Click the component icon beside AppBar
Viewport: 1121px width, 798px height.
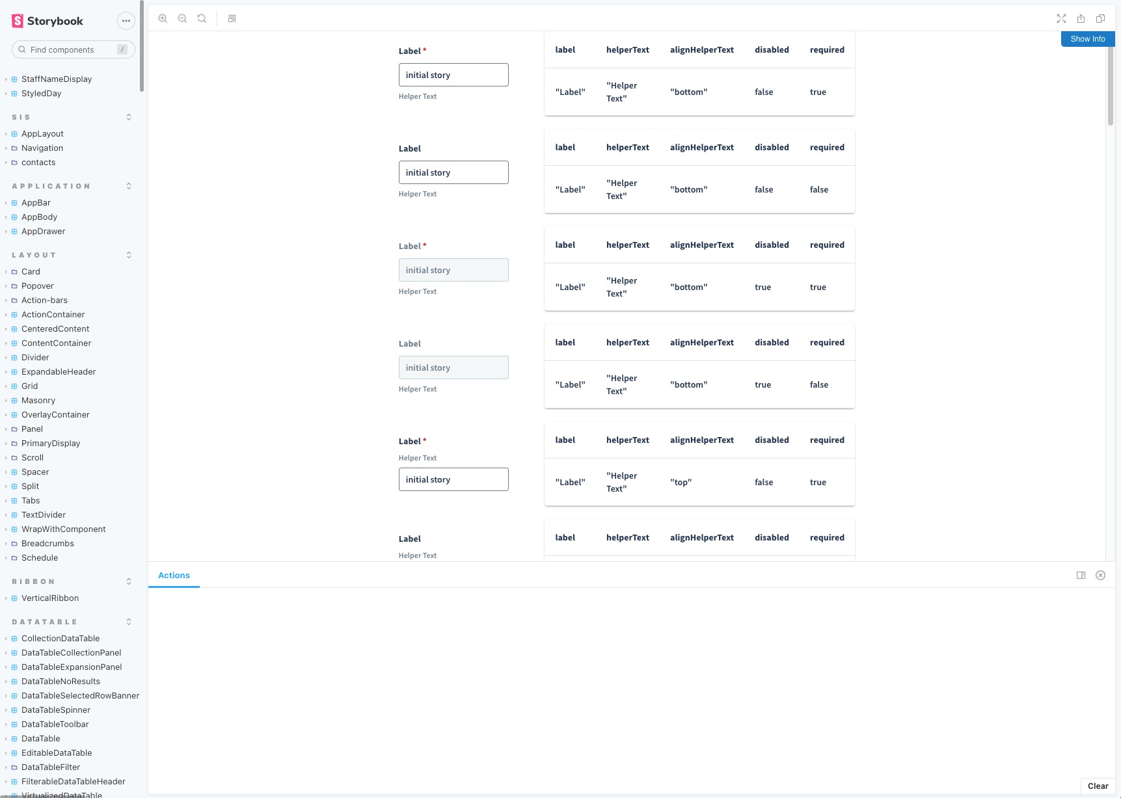coord(14,203)
